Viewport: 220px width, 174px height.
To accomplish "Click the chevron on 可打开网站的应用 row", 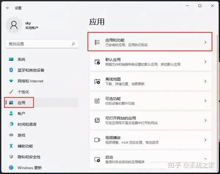I will 205,120.
